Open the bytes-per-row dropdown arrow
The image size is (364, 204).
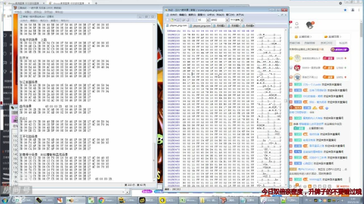point(208,20)
